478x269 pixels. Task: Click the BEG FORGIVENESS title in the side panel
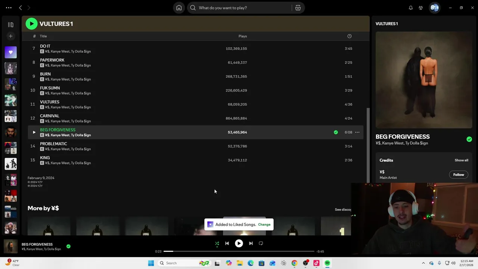coord(403,137)
